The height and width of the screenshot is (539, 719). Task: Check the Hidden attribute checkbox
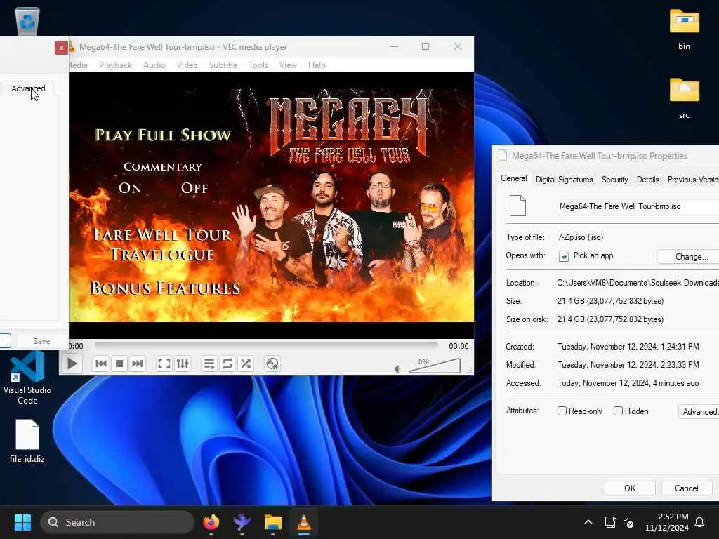click(x=618, y=411)
